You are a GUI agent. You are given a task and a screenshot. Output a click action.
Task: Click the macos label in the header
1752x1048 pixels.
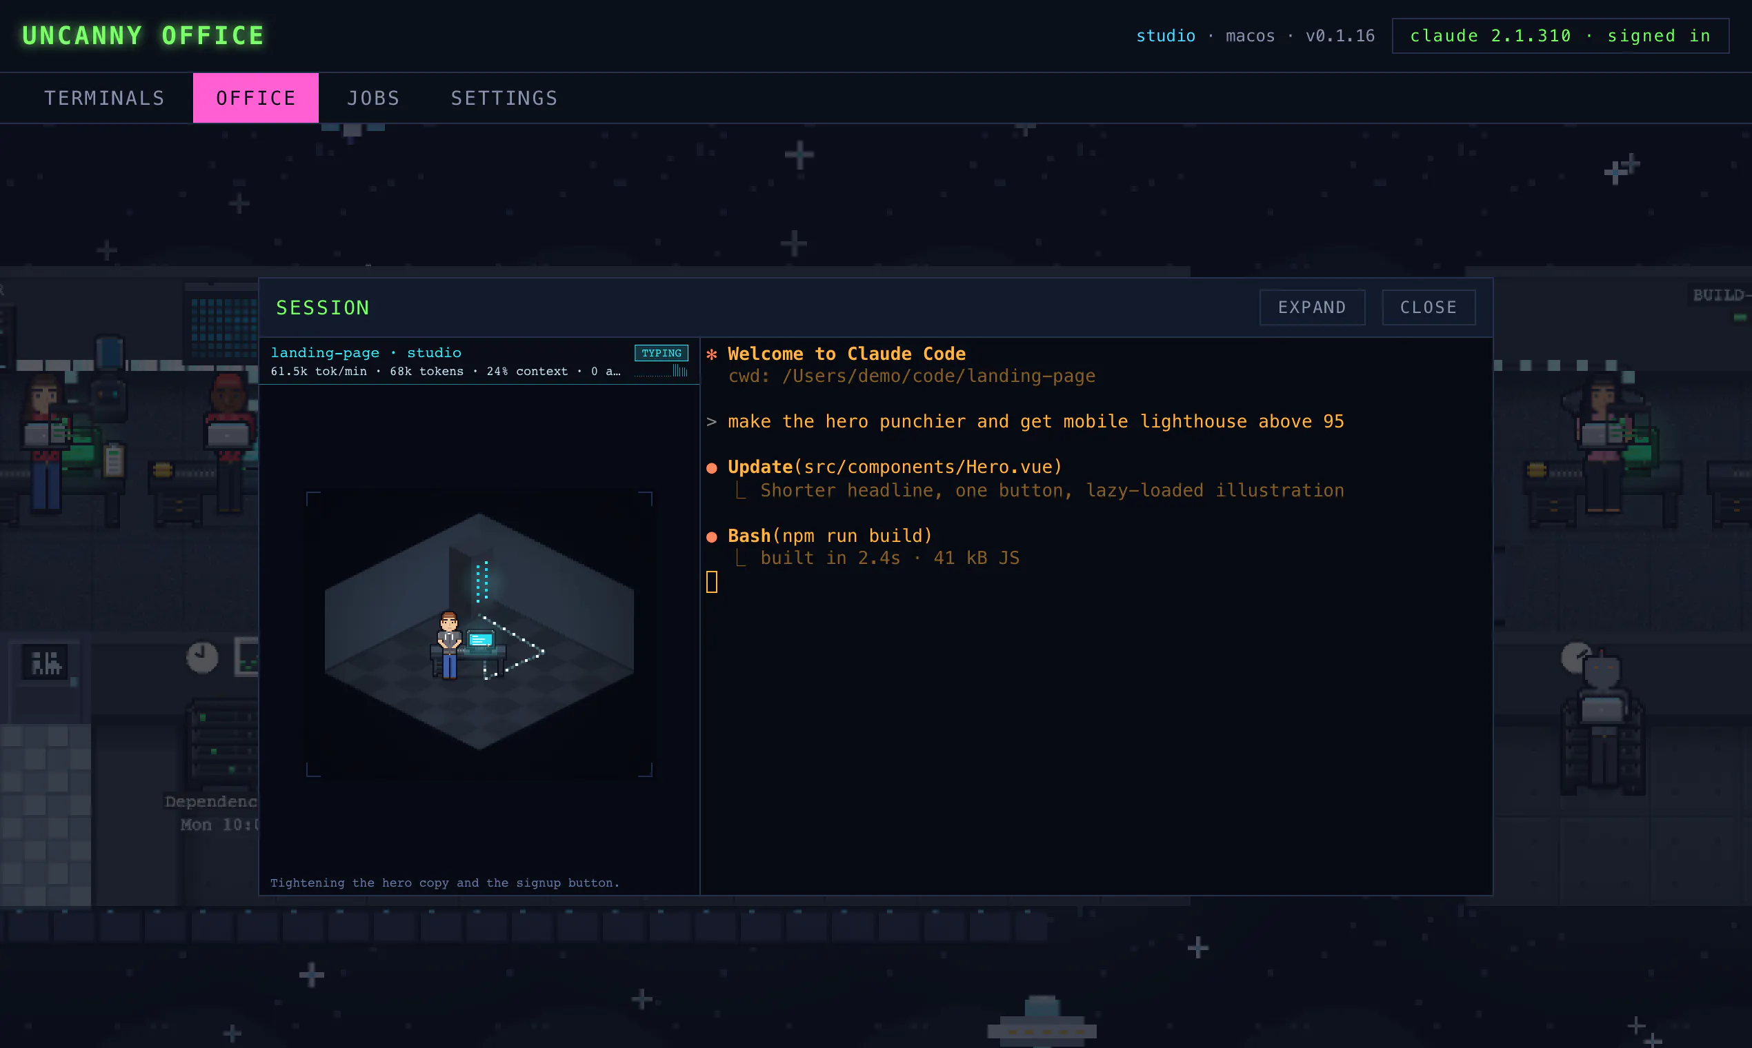point(1251,36)
